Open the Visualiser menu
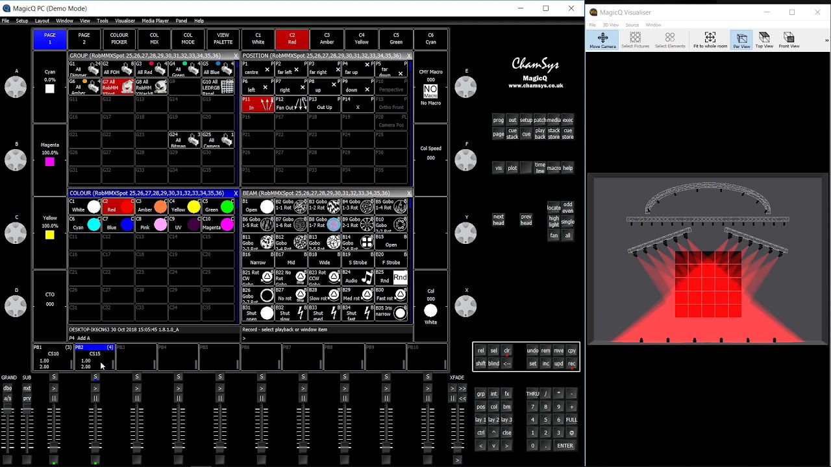This screenshot has height=467, width=831. tap(125, 21)
